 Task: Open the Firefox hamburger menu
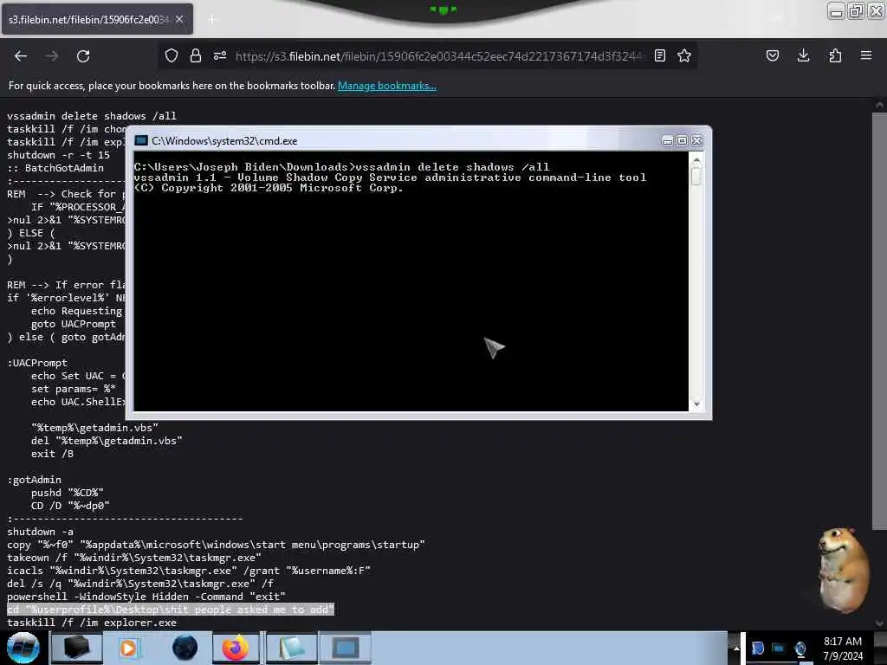tap(866, 55)
